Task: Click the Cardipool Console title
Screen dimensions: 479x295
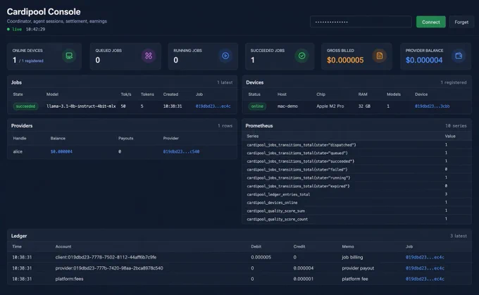Action: tap(44, 11)
